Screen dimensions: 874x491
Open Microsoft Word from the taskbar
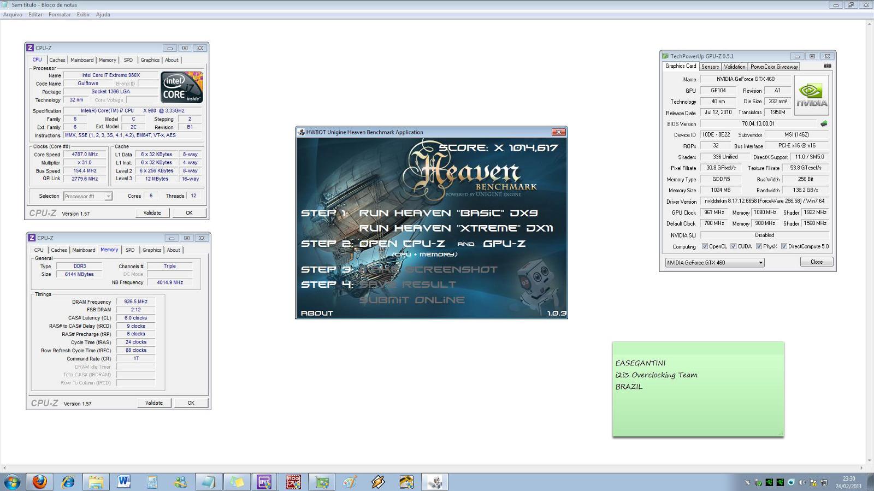click(124, 482)
